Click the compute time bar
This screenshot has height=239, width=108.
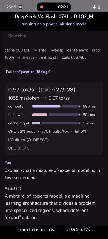(x=56, y=107)
